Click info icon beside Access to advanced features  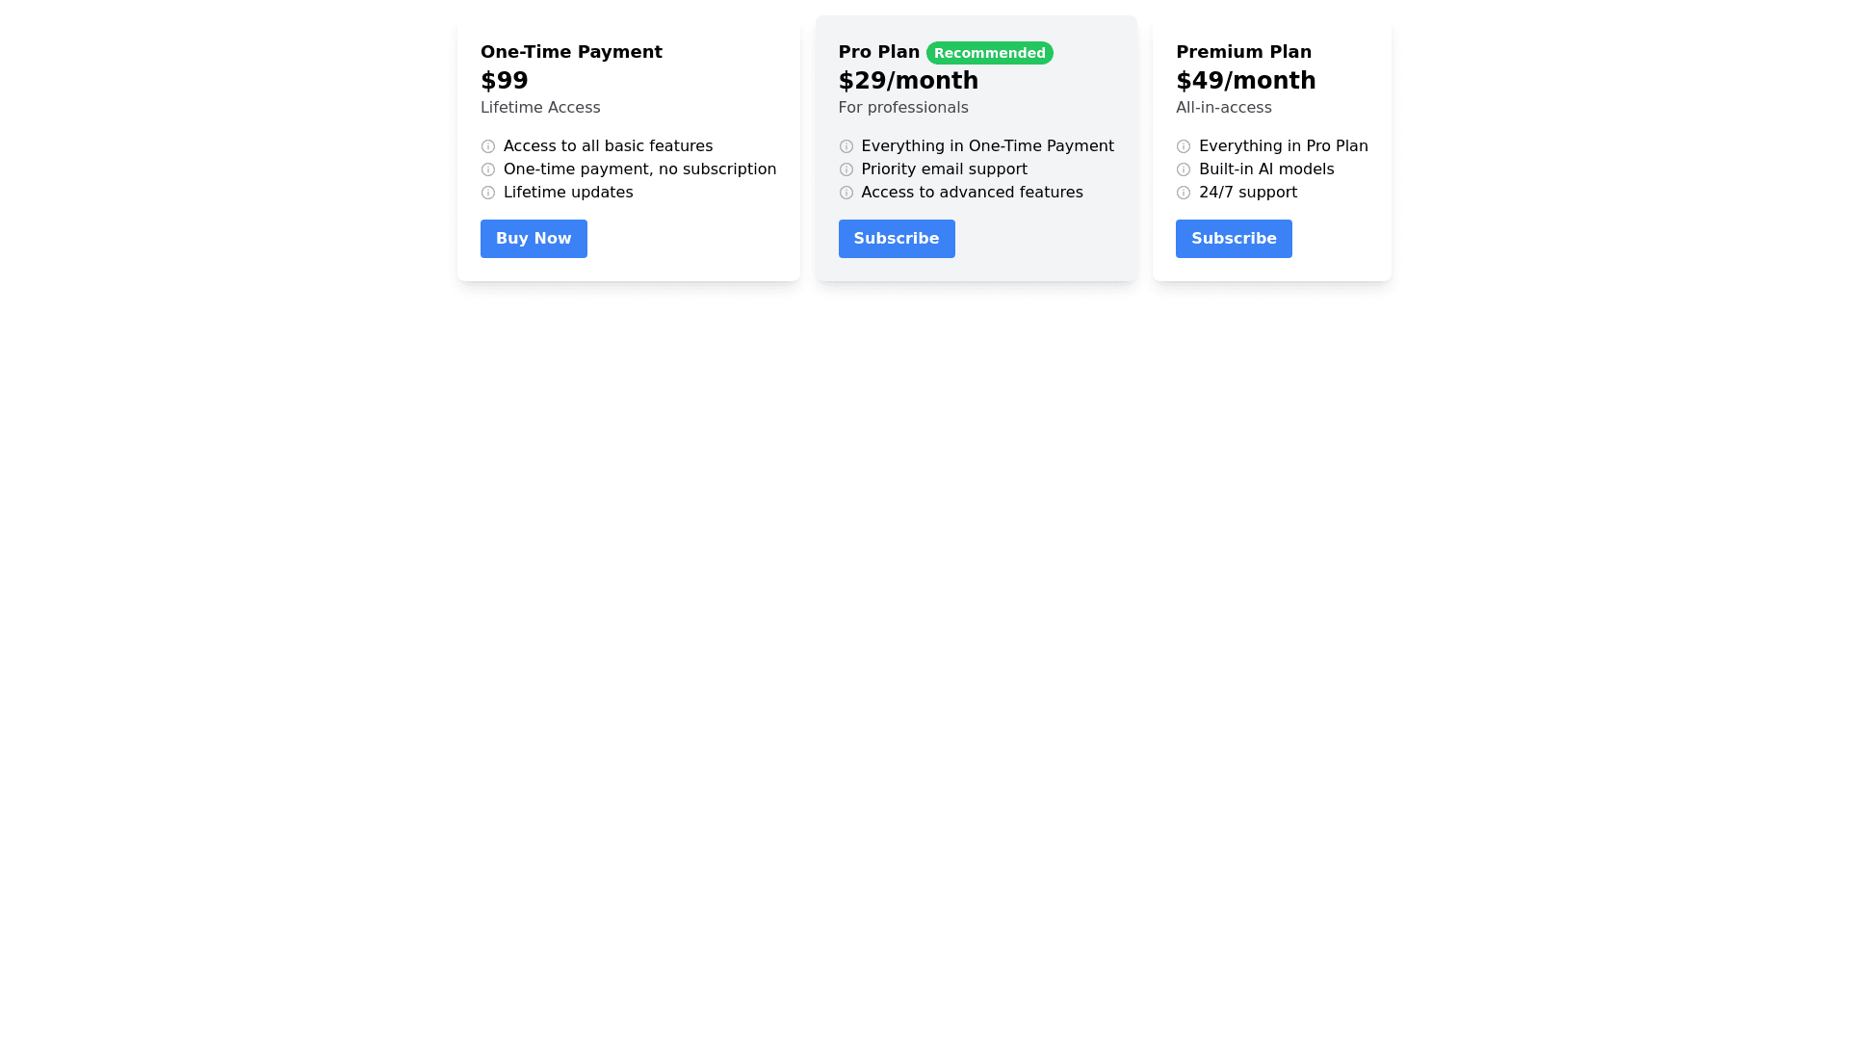click(x=846, y=193)
